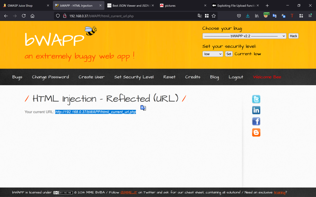Click the Set security level button
316x197 pixels.
click(229, 54)
